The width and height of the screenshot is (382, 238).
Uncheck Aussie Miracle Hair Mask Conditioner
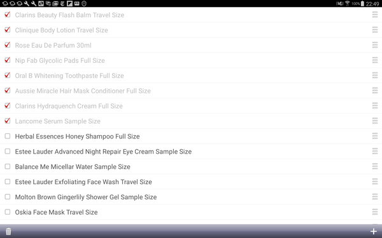8,90
